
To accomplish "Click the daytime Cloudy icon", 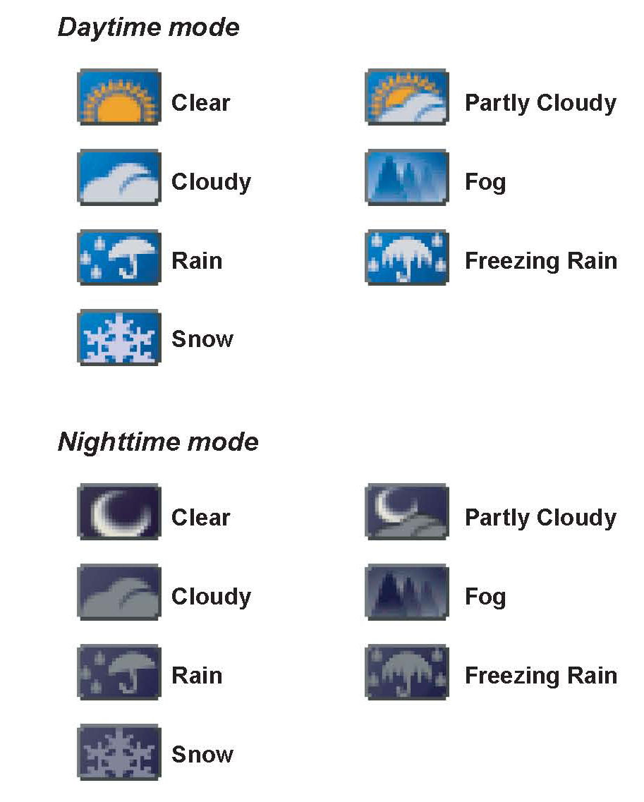I will 119,177.
